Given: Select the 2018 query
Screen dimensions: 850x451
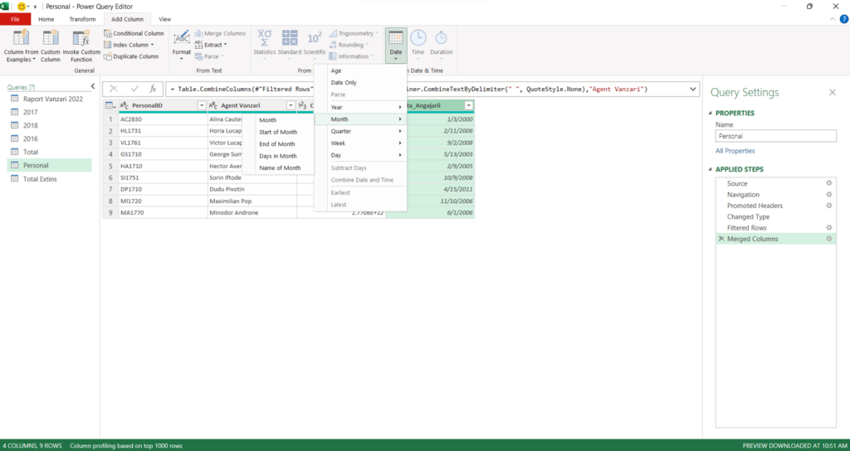Looking at the screenshot, I should click(x=49, y=125).
